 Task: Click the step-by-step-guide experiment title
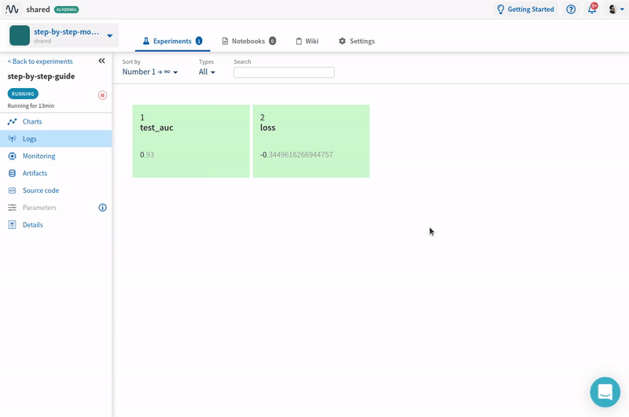[x=41, y=76]
